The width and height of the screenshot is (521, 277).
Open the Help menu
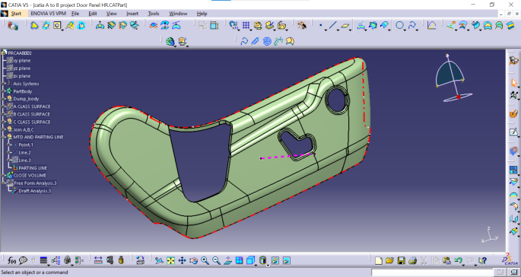click(202, 14)
